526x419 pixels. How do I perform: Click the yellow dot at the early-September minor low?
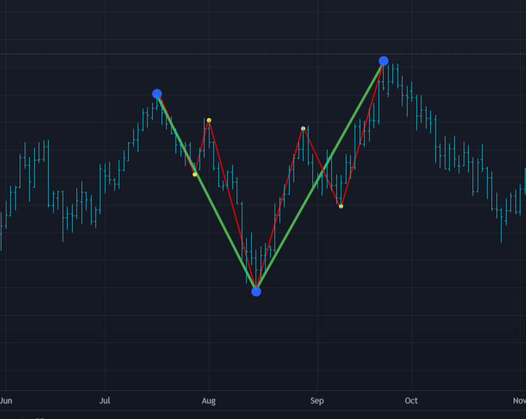tap(341, 206)
